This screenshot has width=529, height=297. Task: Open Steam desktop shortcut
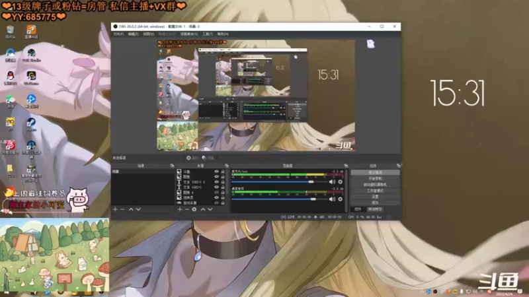pyautogui.click(x=31, y=124)
